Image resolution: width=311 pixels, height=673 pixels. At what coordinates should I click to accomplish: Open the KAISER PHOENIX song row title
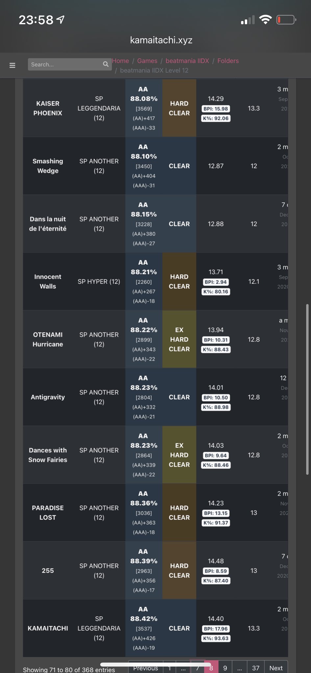[x=48, y=108]
